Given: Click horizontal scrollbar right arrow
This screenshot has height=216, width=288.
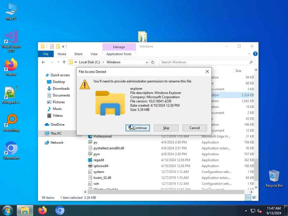Looking at the screenshot, I should 251,192.
